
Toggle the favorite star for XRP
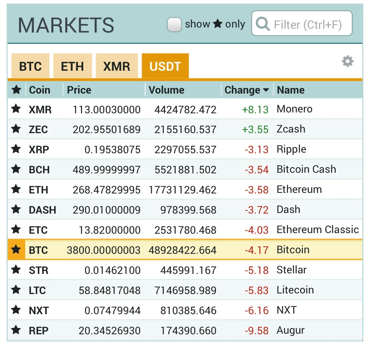point(16,149)
